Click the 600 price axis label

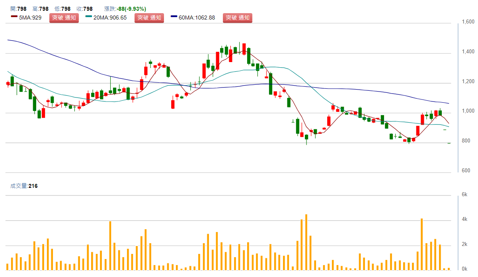[466, 171]
